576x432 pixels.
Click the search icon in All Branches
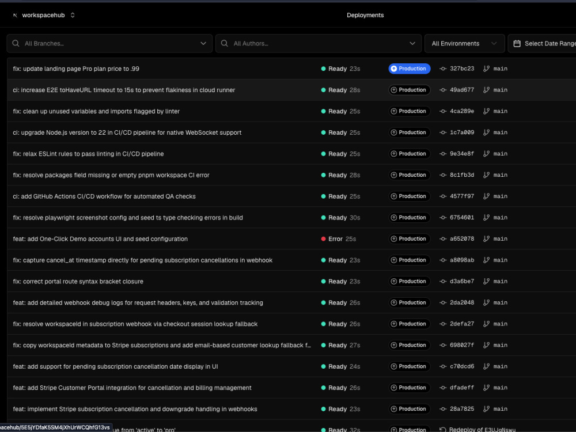coord(16,43)
